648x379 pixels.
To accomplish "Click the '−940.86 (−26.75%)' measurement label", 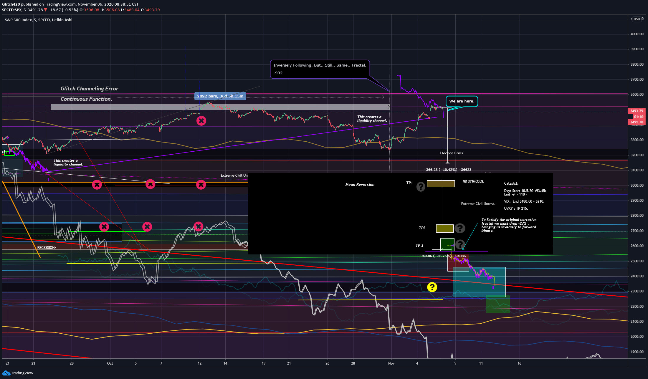I will pyautogui.click(x=442, y=256).
